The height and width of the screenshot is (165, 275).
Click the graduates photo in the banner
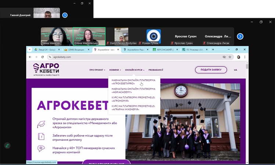pos(183,122)
